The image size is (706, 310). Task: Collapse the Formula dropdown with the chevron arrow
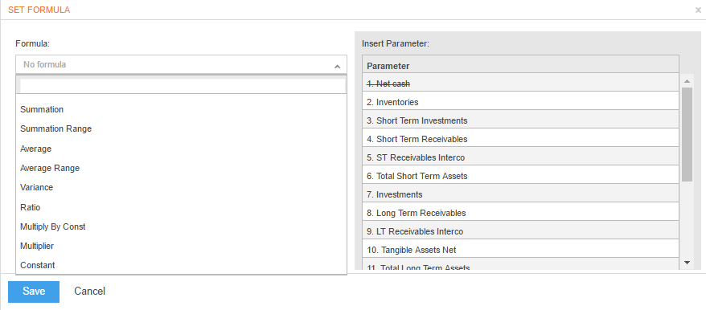click(x=337, y=66)
